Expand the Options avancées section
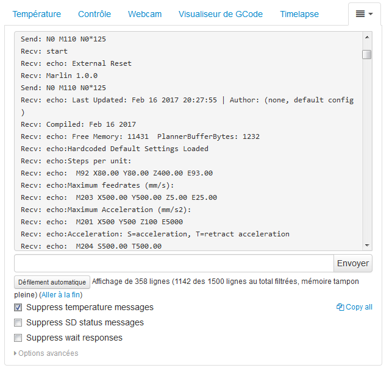 (46, 353)
